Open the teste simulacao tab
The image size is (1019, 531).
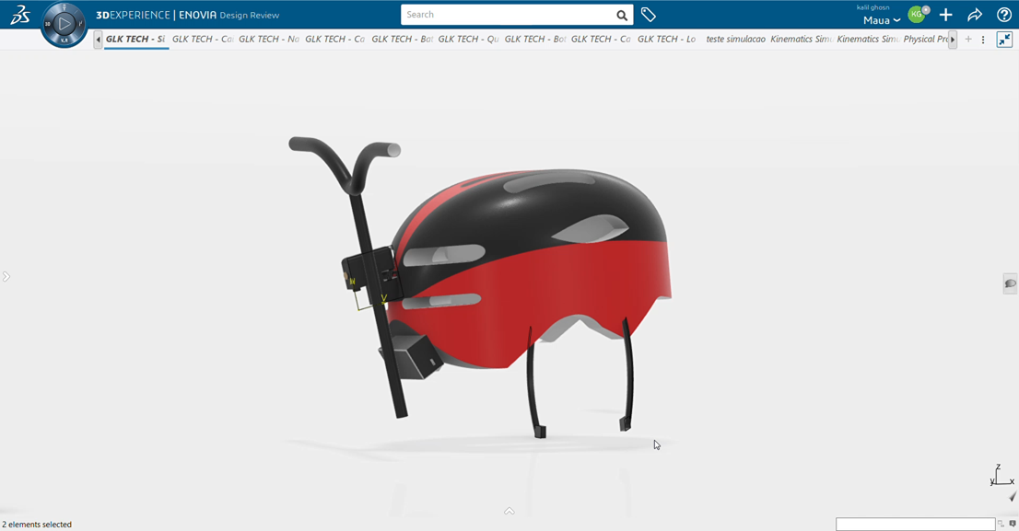(x=735, y=39)
